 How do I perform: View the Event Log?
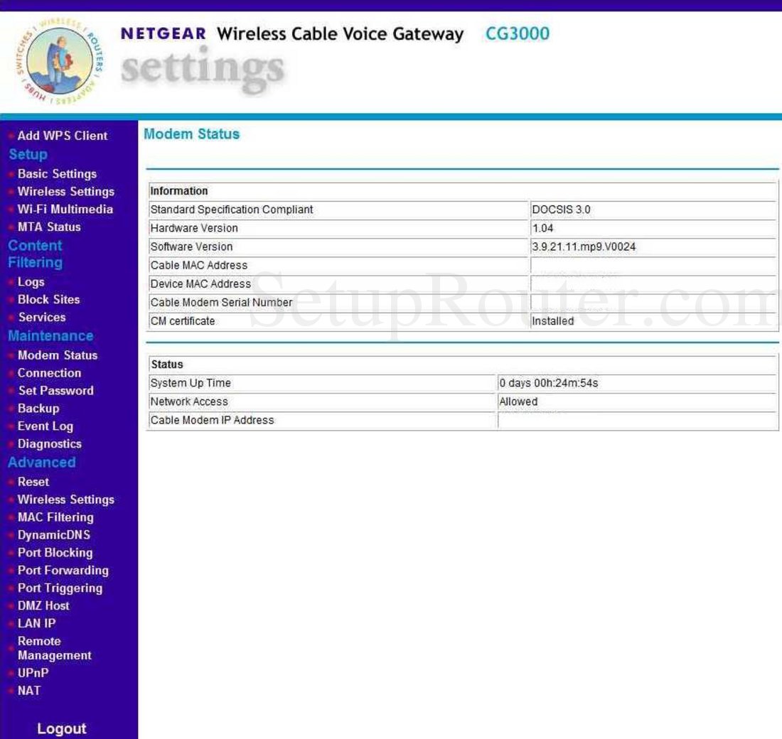tap(45, 426)
